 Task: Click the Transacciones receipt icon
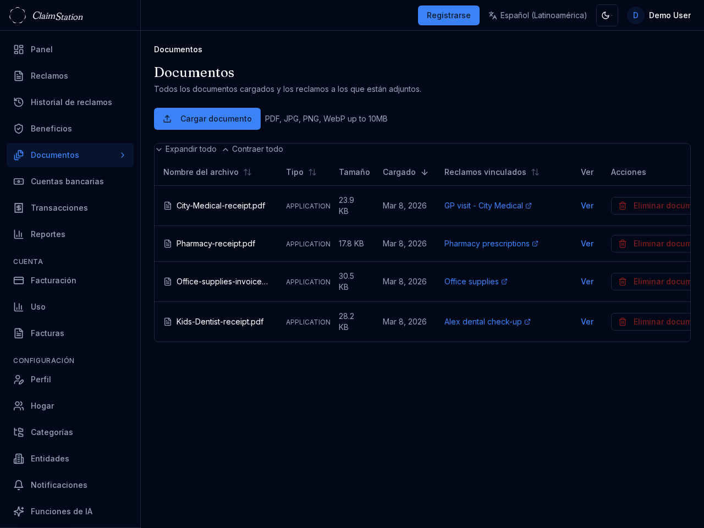coord(19,208)
